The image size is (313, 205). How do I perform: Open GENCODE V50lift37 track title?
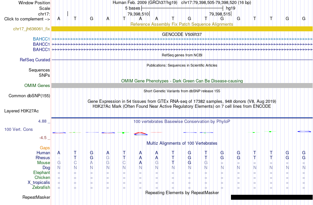click(182, 34)
